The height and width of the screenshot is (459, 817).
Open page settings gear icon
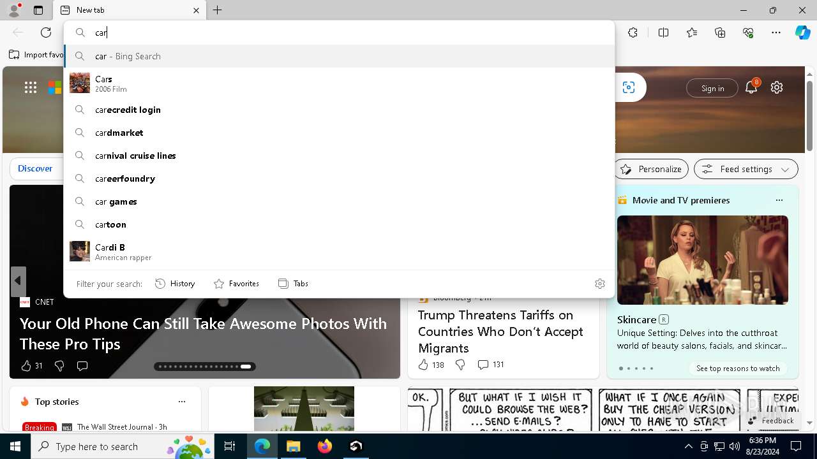tap(777, 88)
